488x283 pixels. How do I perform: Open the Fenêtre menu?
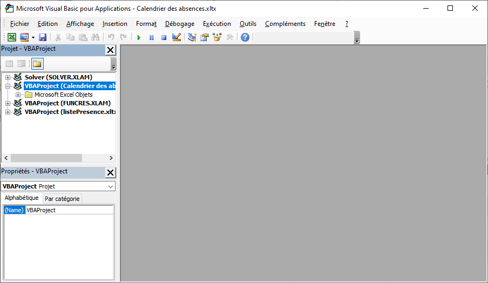tap(324, 24)
